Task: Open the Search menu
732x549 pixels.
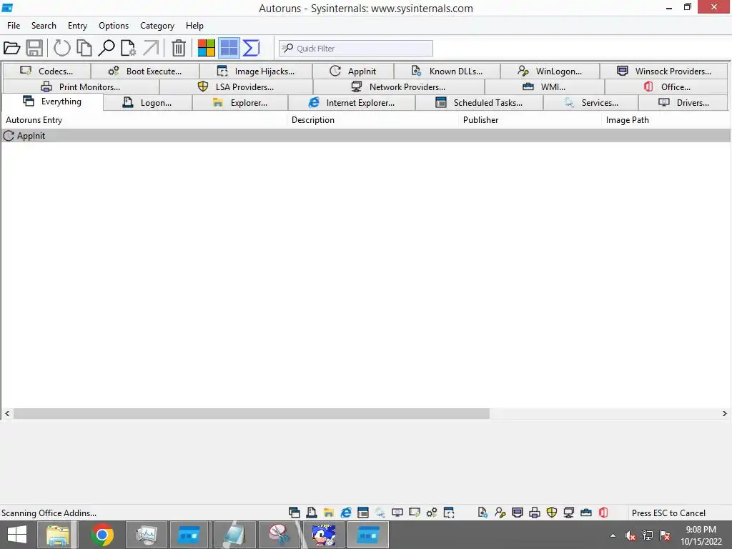Action: [44, 26]
